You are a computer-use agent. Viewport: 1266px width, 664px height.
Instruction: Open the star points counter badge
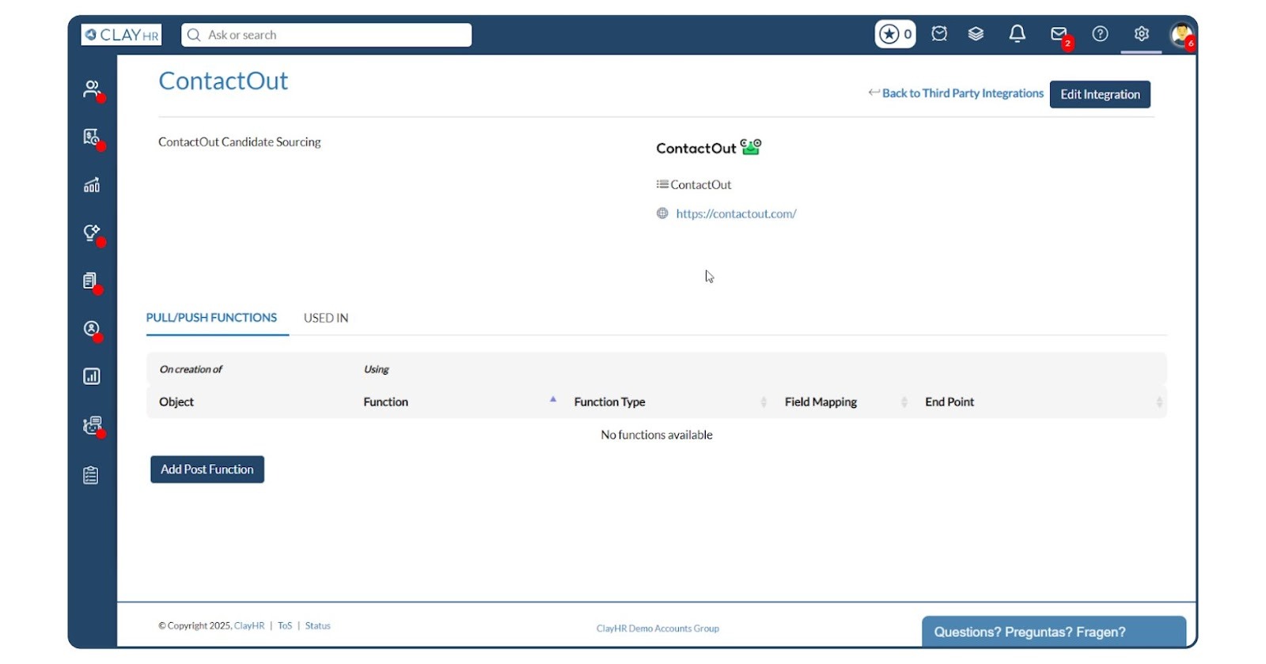tap(895, 34)
